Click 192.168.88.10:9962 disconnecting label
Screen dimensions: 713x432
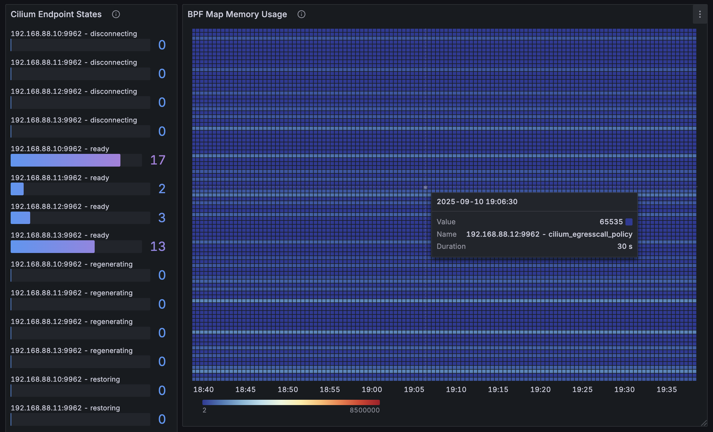[x=74, y=34]
